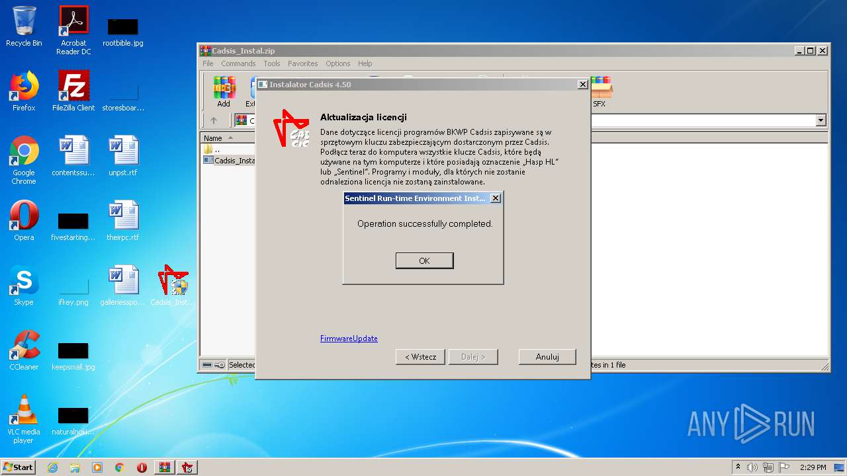Select the contentssu... Word document
847x476 pixels.
(x=73, y=156)
